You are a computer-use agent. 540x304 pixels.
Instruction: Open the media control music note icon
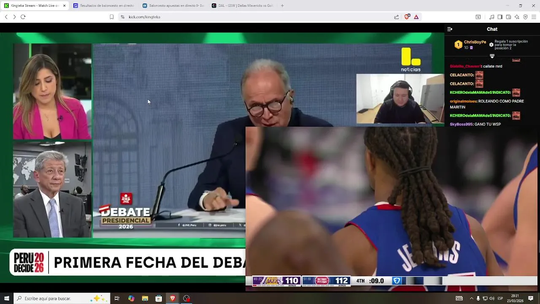tap(491, 17)
